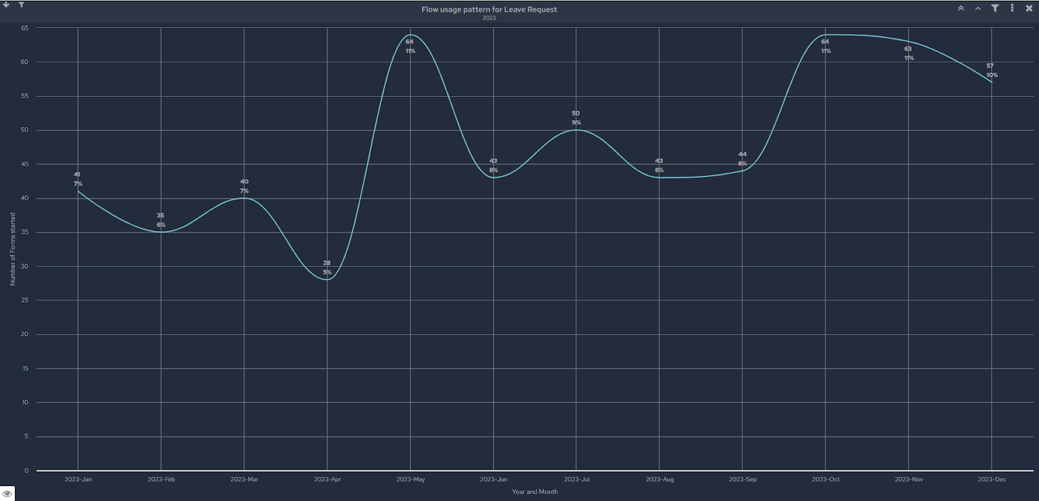
Task: Click the single chevron up icon
Action: [x=978, y=8]
